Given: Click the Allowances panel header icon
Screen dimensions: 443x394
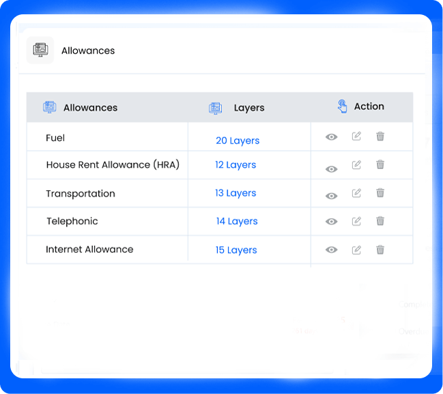Looking at the screenshot, I should pyautogui.click(x=40, y=50).
